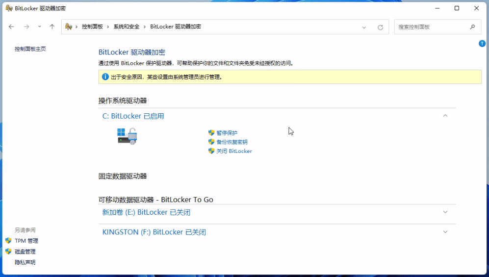Click BitLocker 驱动器加密 breadcrumb
The height and width of the screenshot is (277, 489).
point(176,27)
